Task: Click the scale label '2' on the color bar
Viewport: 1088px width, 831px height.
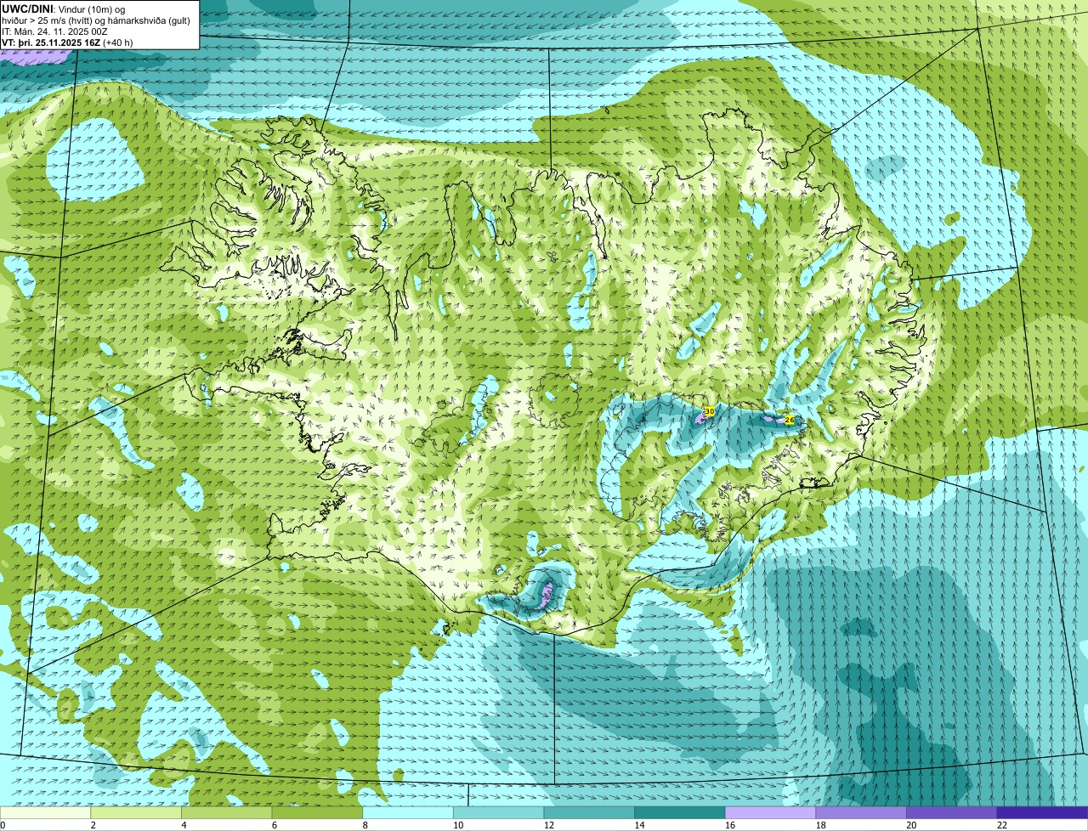Action: pyautogui.click(x=93, y=825)
